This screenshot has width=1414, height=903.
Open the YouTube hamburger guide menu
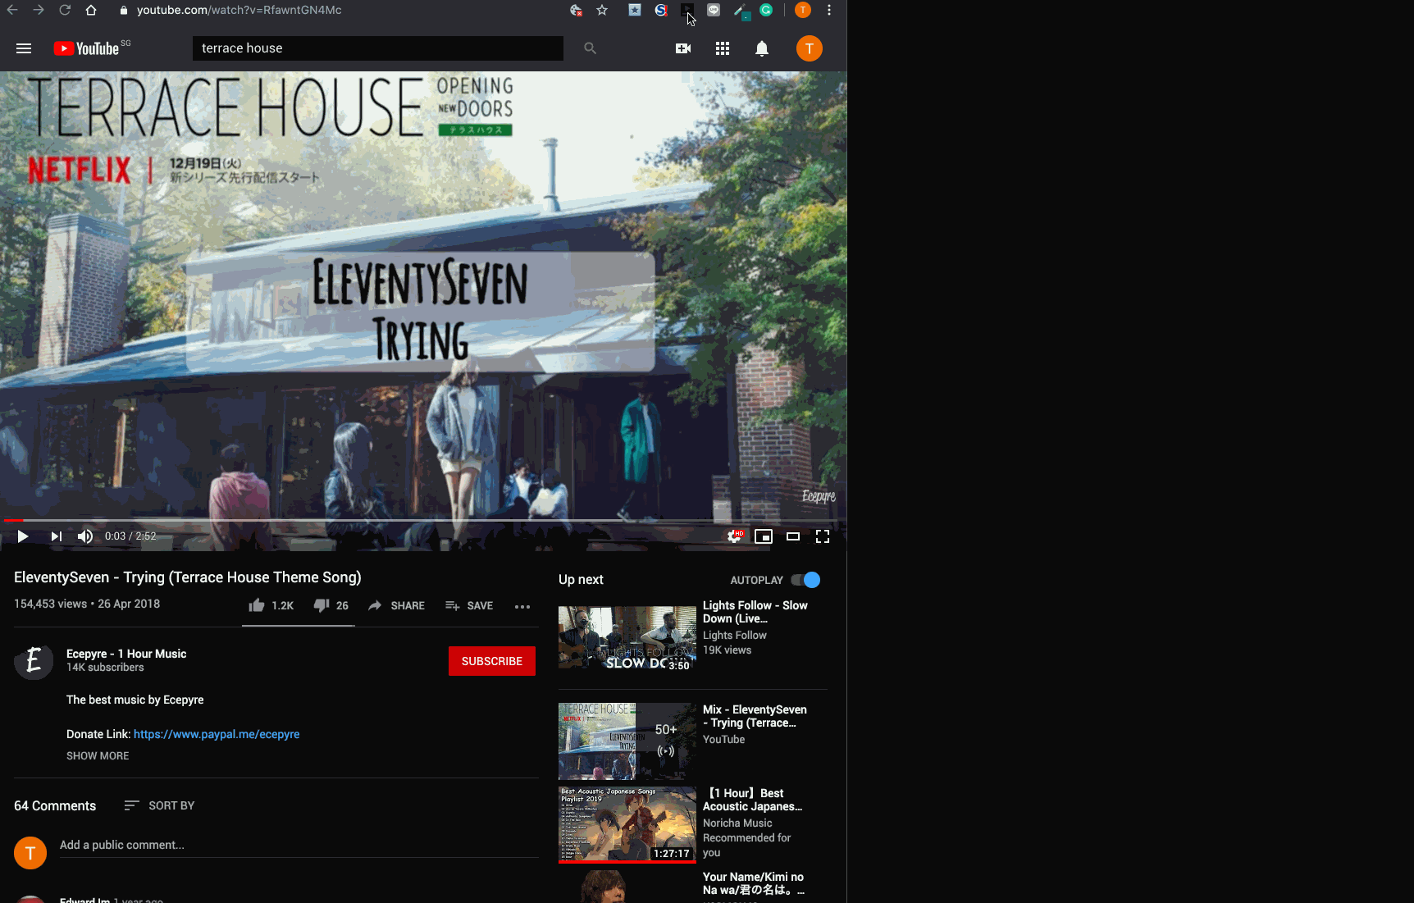click(x=24, y=48)
